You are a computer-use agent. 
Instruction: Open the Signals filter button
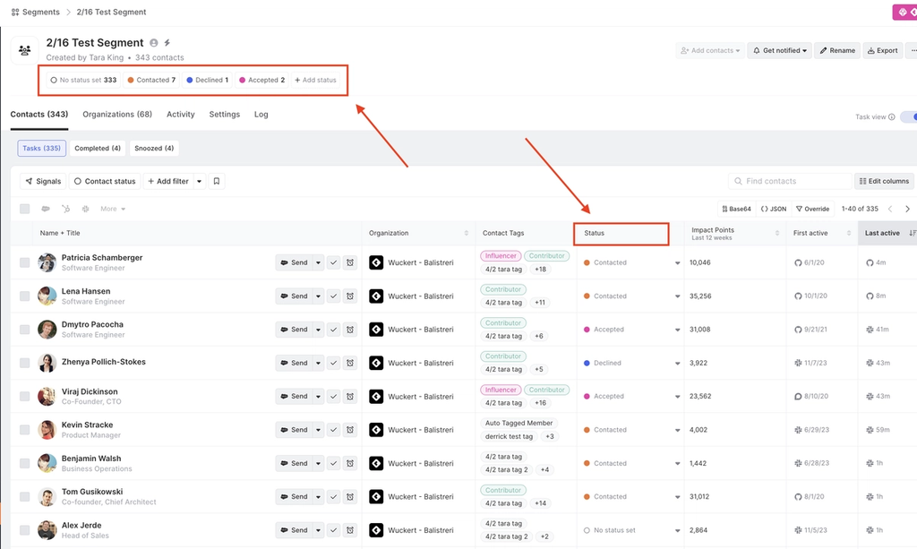[x=43, y=181]
